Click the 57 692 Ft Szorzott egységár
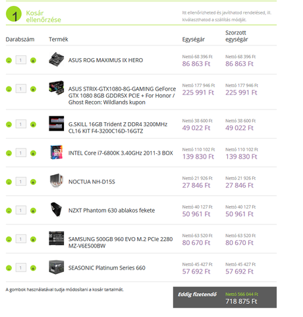The image size is (303, 317). pos(240,271)
